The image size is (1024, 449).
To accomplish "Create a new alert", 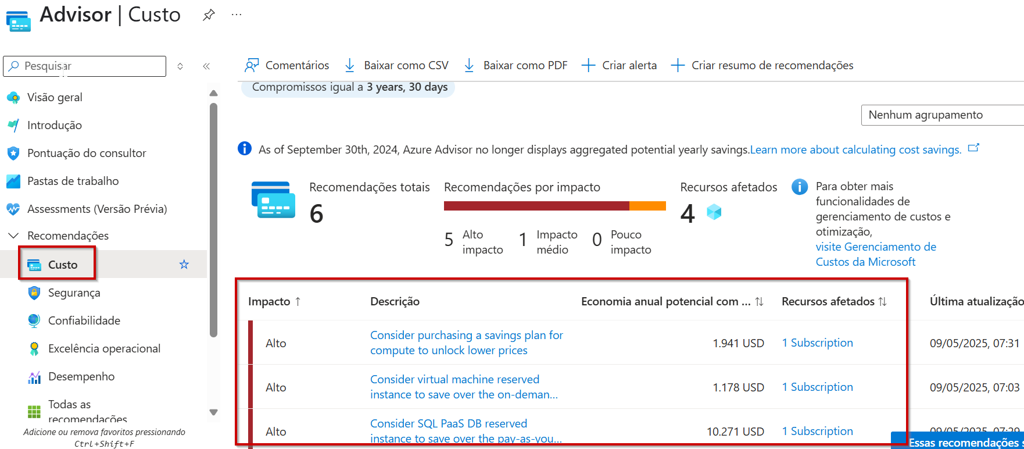I will click(x=620, y=65).
